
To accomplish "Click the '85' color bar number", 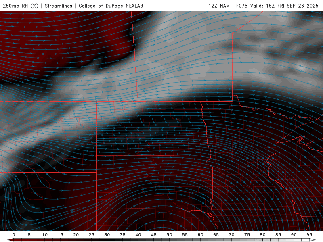I will point(278,235).
